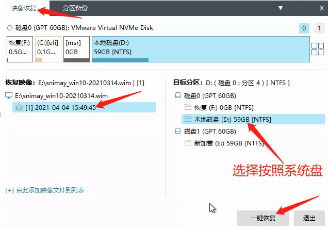Click the refresh icon beside 磁盘0

coord(9,28)
